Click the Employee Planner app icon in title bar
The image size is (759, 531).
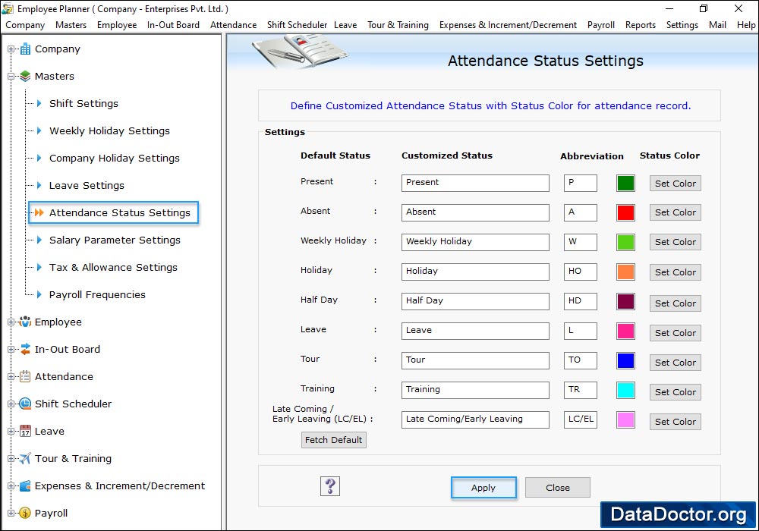(8, 8)
